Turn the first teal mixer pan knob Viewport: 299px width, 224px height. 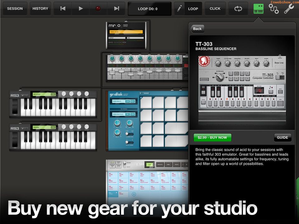click(x=112, y=59)
